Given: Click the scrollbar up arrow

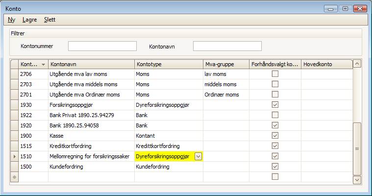Looking at the screenshot, I should [357, 64].
